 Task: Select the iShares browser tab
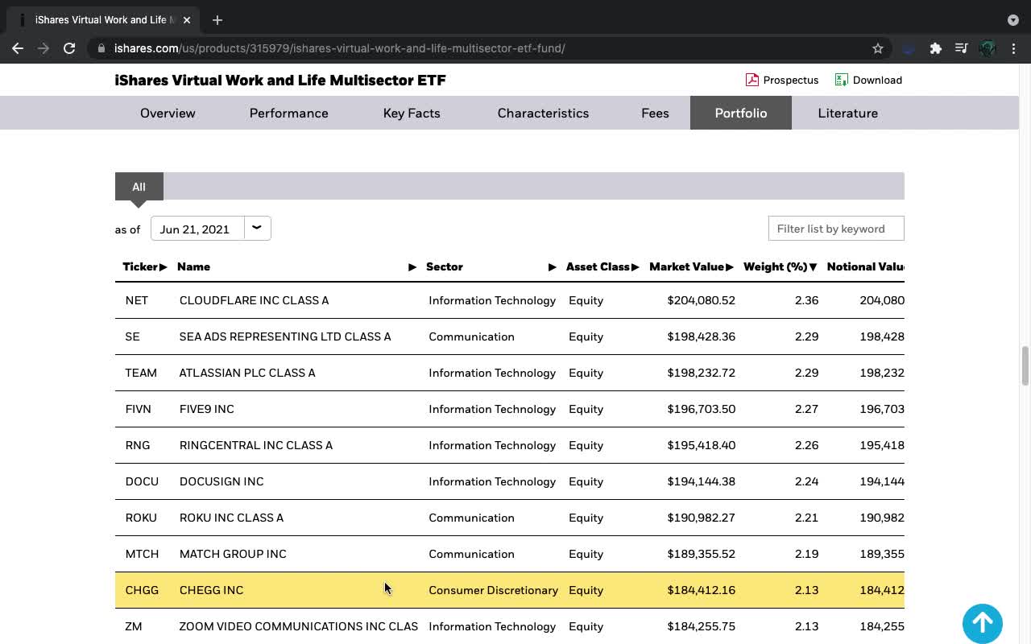[x=101, y=19]
